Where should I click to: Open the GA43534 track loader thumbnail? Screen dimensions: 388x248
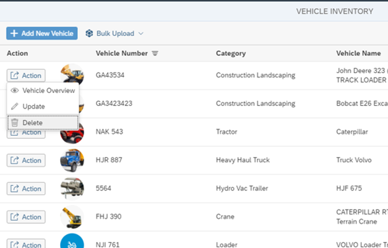coord(72,74)
